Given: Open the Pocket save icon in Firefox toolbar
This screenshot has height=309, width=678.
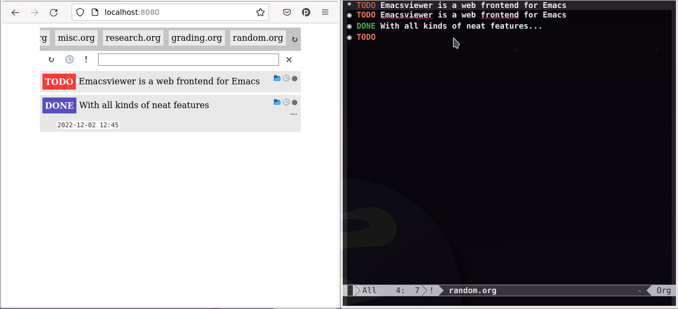Looking at the screenshot, I should point(286,12).
